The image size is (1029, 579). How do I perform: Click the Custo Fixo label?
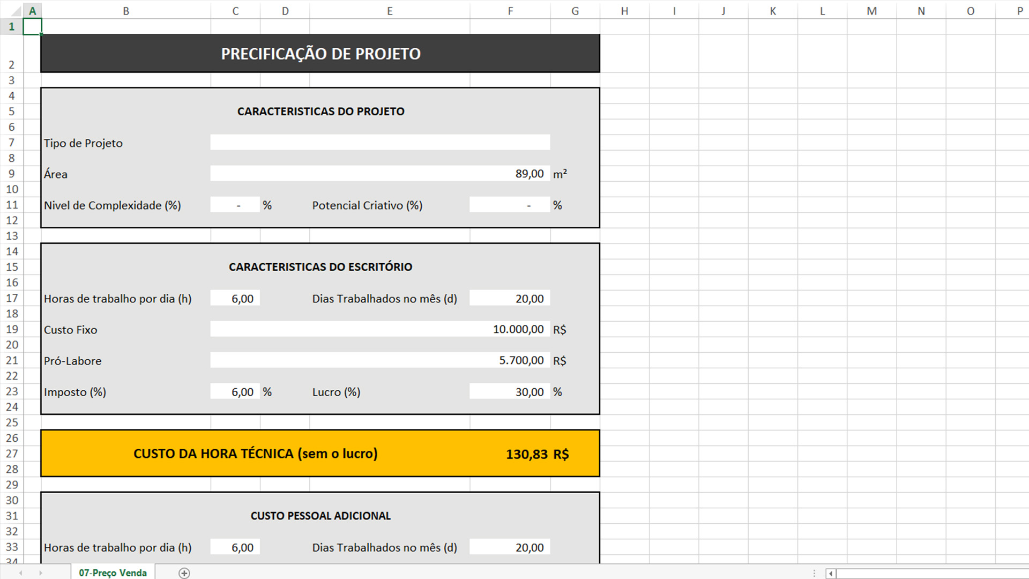(x=70, y=330)
